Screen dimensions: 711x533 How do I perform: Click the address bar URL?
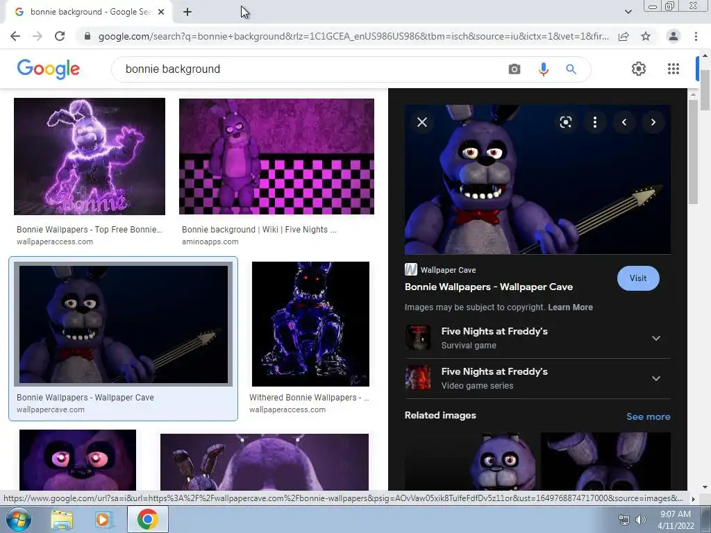click(x=353, y=36)
